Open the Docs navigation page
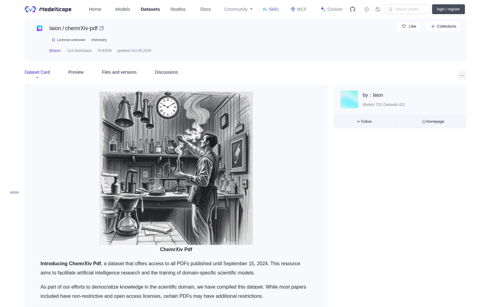This screenshot has width=491, height=307. coord(206,9)
